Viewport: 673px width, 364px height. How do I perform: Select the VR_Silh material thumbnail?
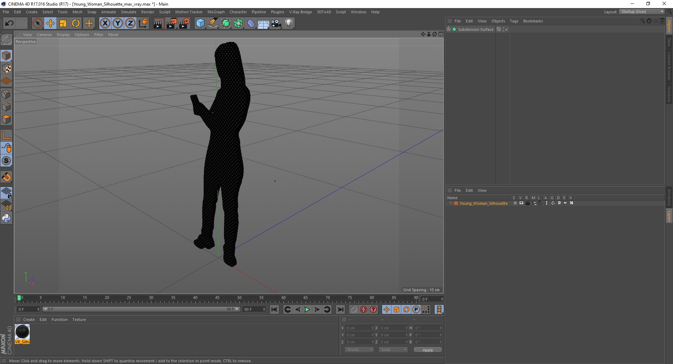click(x=22, y=334)
